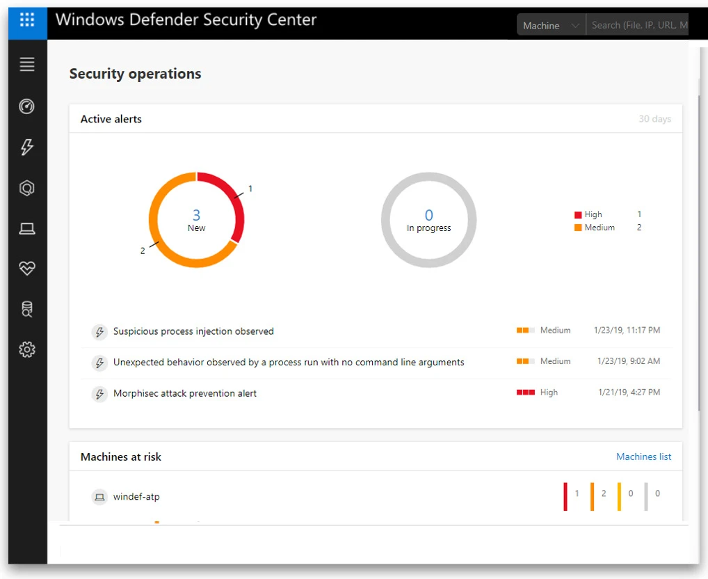The height and width of the screenshot is (579, 708).
Task: Click the New alerts donut count
Action: pyautogui.click(x=197, y=216)
